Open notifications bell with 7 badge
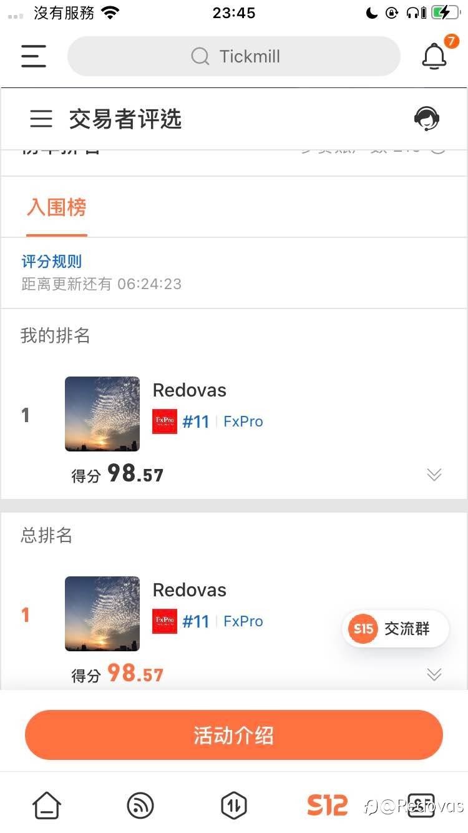 (434, 57)
